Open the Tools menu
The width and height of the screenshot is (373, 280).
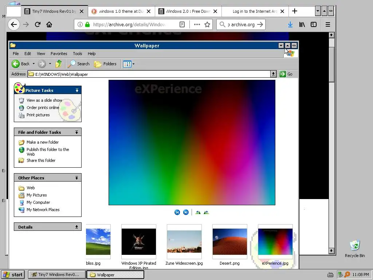click(78, 54)
